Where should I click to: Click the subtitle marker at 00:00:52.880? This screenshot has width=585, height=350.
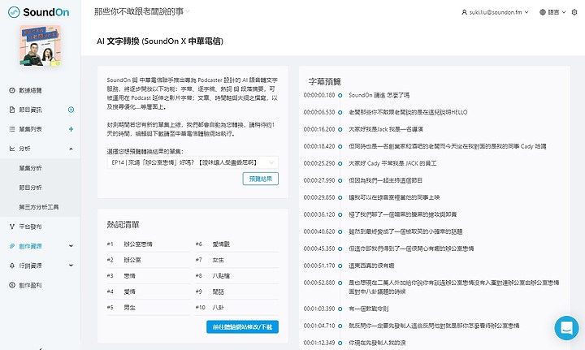340,283
